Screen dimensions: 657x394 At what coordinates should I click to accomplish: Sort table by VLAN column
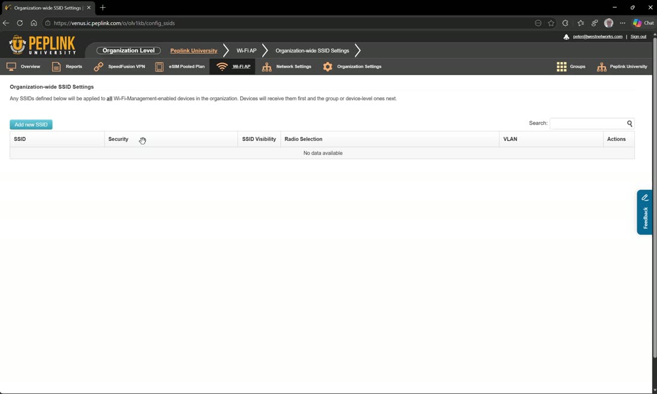(551, 139)
